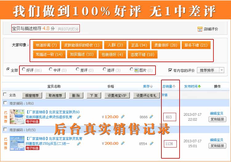The height and width of the screenshot is (162, 231).
Task: Select the 差评 (0) radio button
Action: 78,69
